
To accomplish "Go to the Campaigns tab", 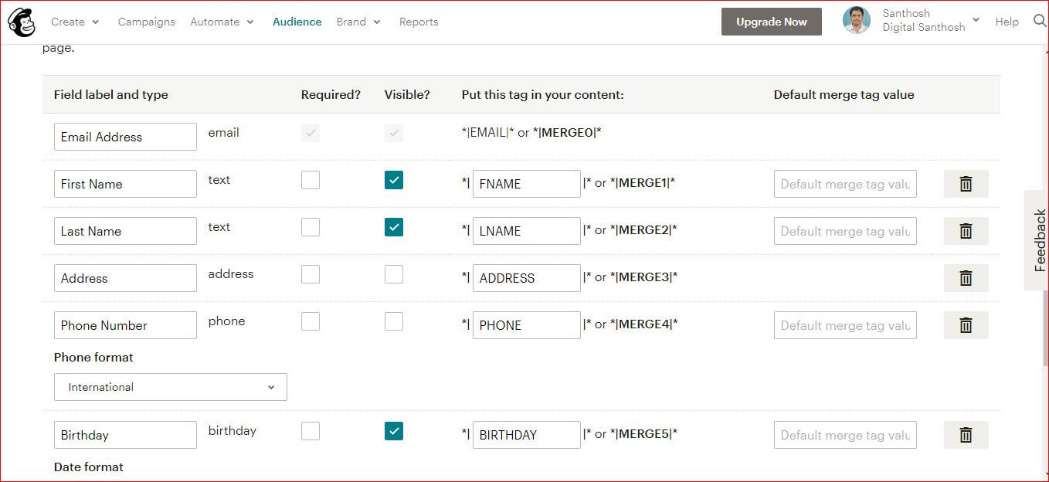I will coord(147,22).
